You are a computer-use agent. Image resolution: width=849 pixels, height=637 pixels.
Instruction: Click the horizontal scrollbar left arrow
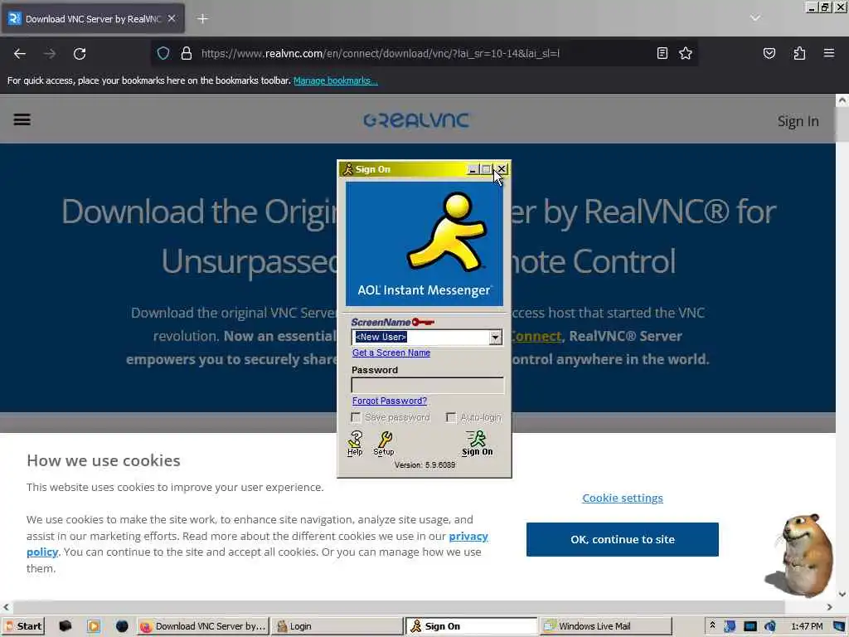tap(6, 607)
